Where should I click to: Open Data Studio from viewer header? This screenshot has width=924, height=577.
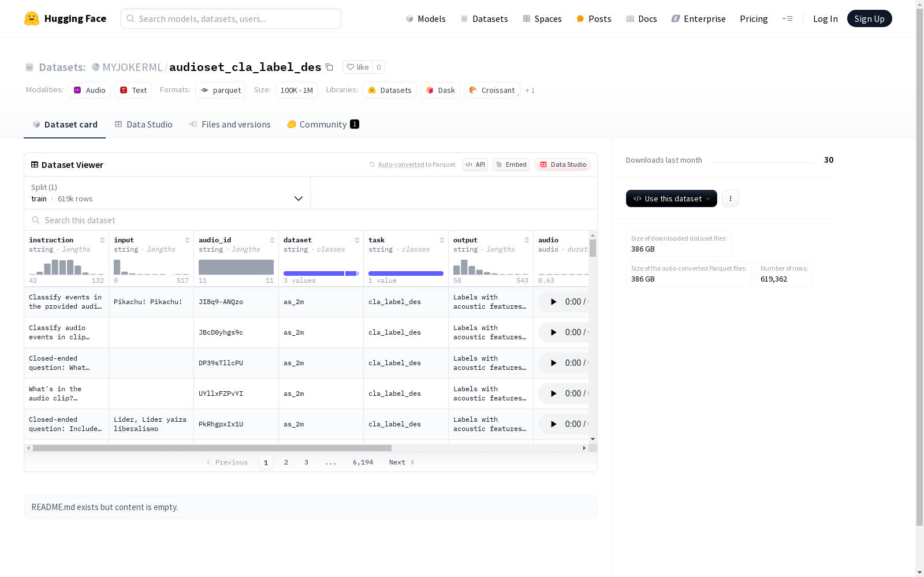(x=562, y=164)
